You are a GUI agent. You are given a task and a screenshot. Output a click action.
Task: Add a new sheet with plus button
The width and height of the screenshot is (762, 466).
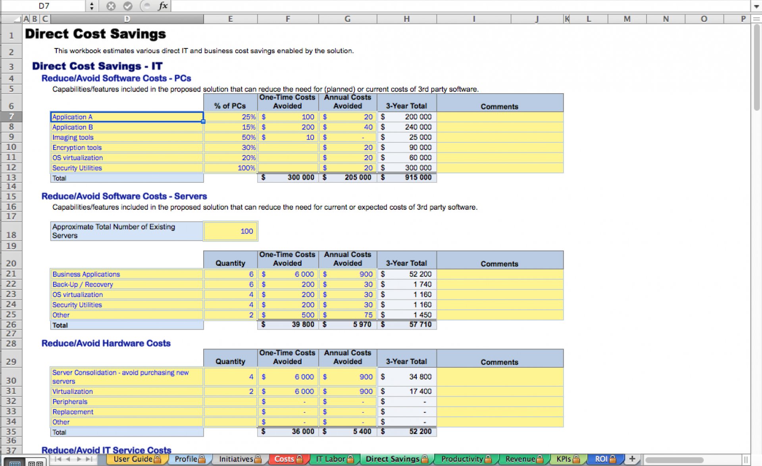point(632,459)
